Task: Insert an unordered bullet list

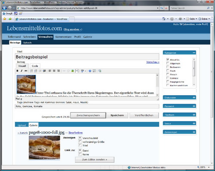Action: (x=31, y=71)
